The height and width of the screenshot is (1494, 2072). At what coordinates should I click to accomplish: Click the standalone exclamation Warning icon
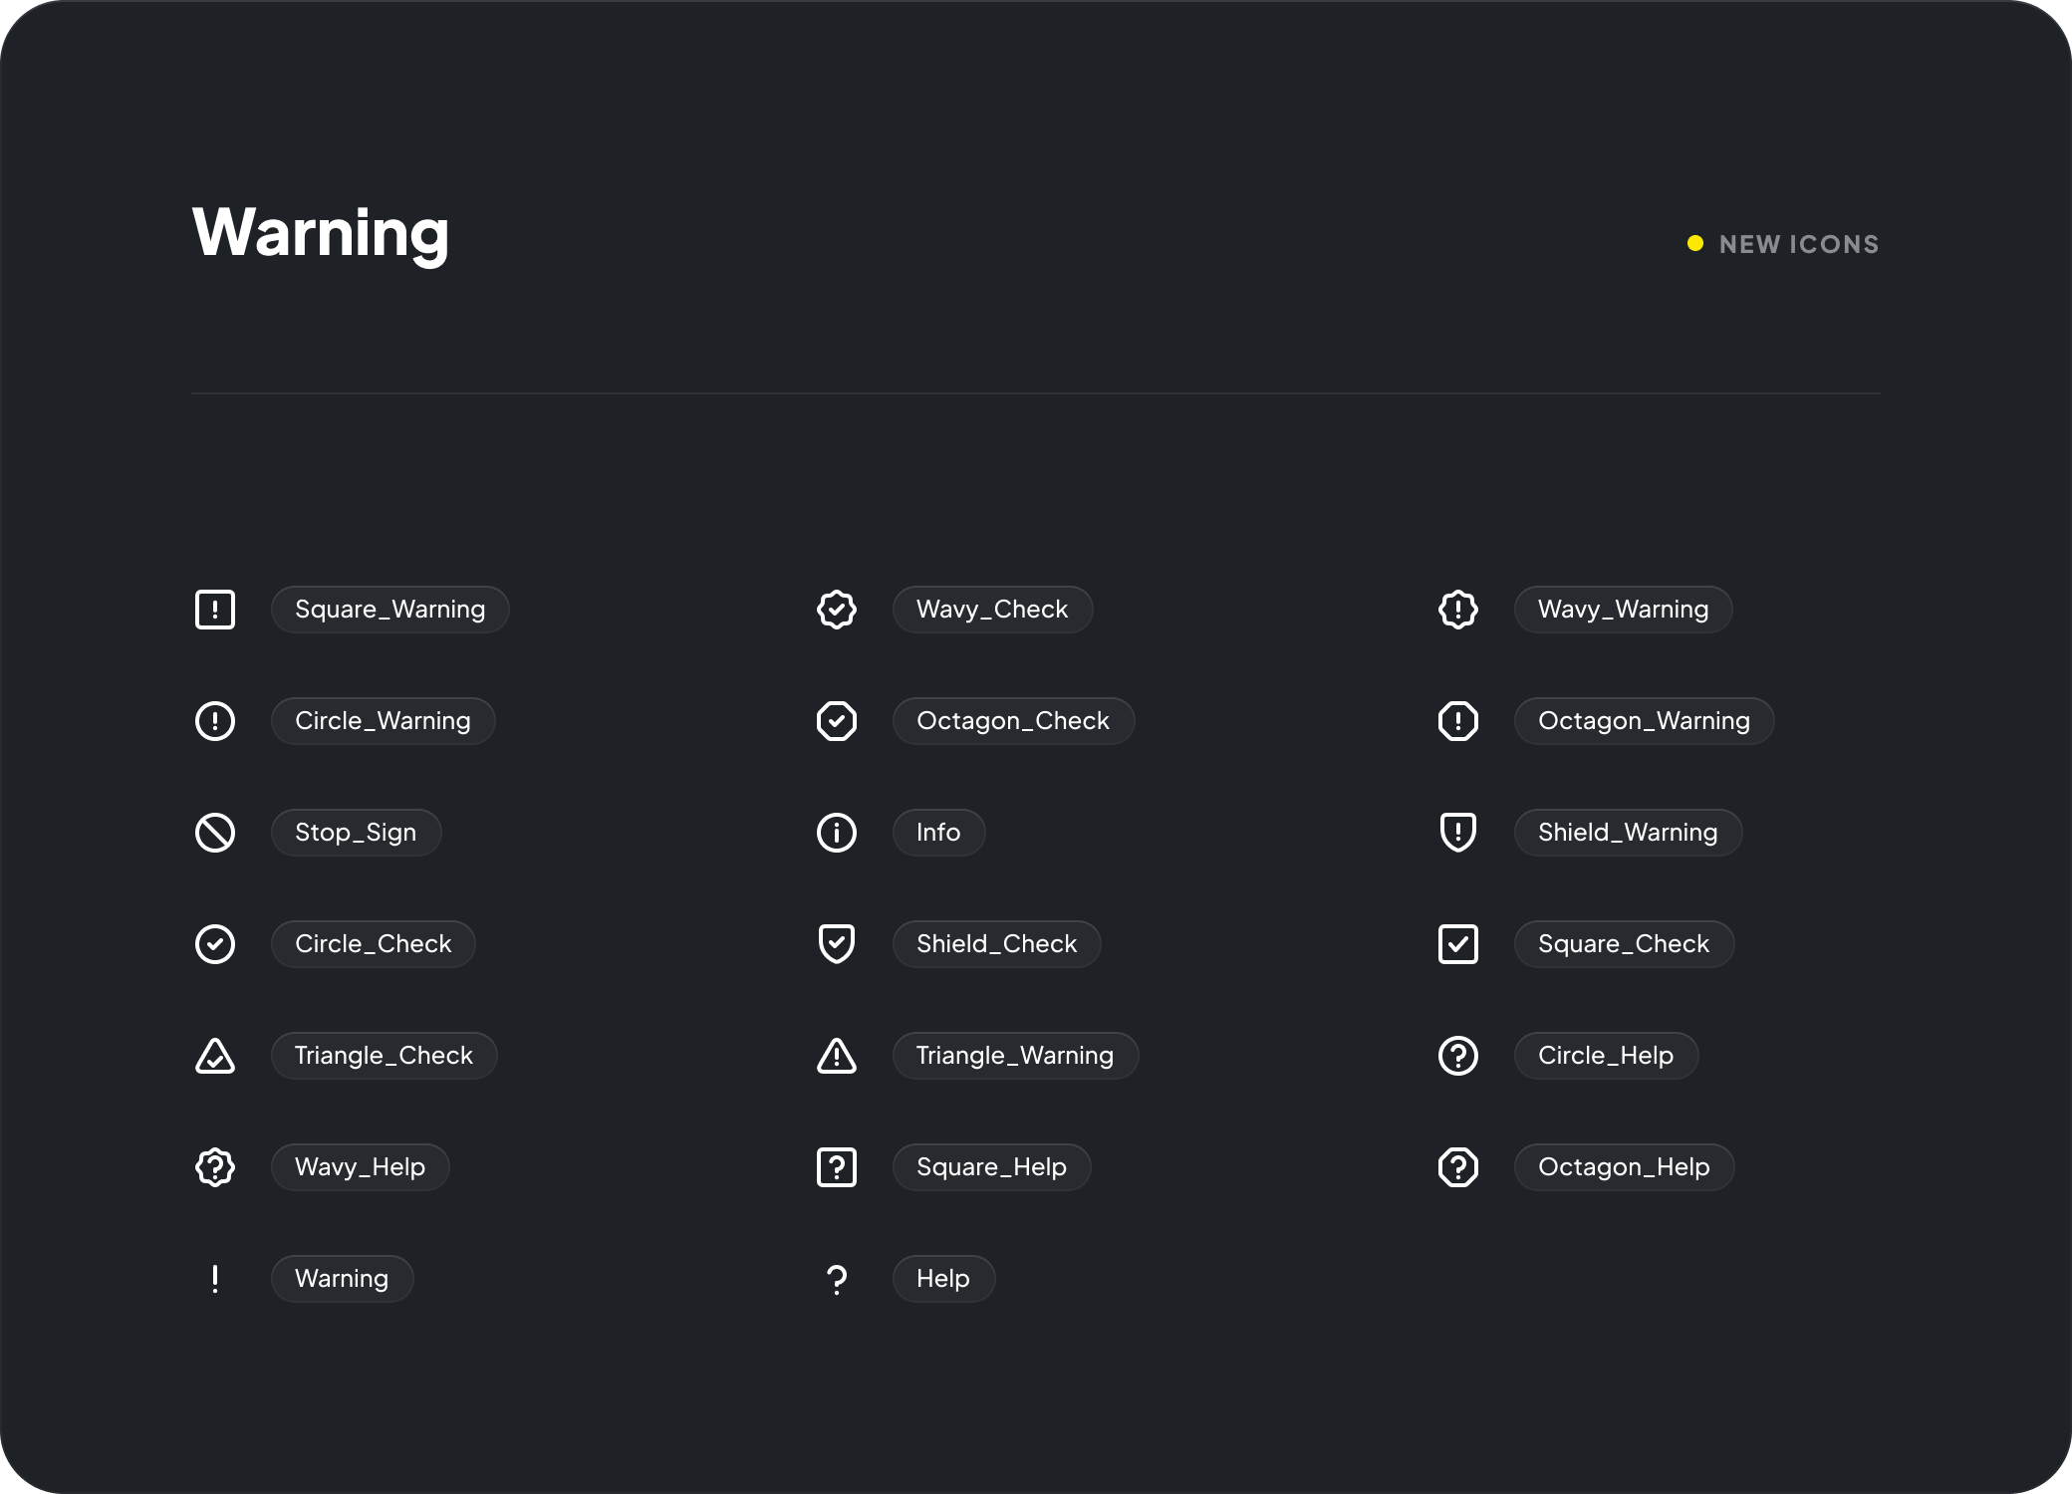[215, 1279]
